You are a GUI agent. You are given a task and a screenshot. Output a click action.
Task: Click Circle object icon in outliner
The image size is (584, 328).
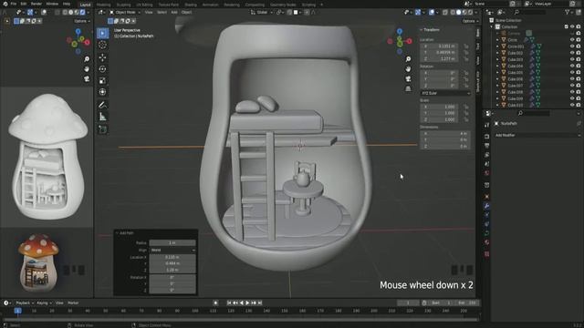click(x=504, y=40)
